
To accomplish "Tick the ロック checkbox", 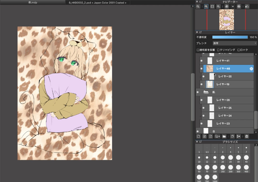I will [239, 50].
